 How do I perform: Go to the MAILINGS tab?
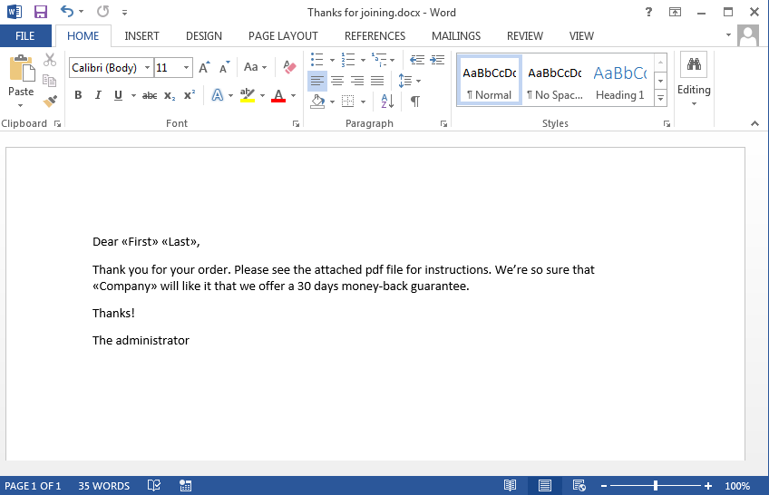(x=456, y=35)
